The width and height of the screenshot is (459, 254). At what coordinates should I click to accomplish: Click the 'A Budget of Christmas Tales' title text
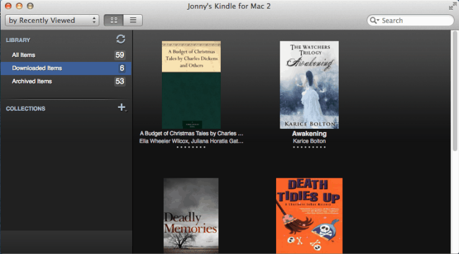pos(191,134)
